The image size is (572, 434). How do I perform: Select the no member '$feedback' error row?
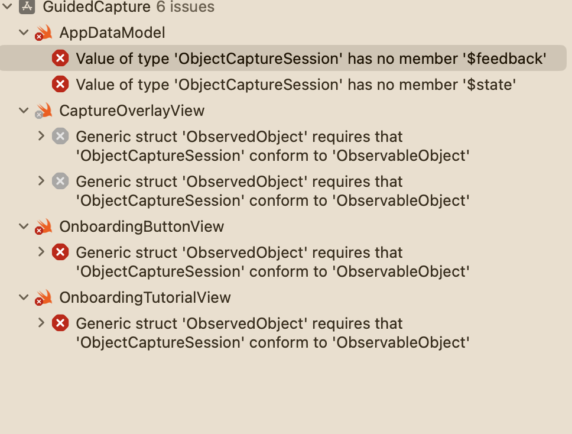point(283,58)
